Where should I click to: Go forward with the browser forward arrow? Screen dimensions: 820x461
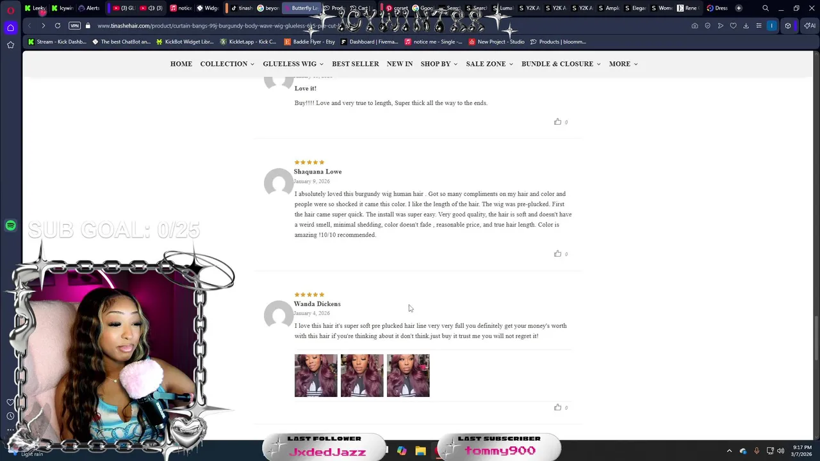coord(43,26)
